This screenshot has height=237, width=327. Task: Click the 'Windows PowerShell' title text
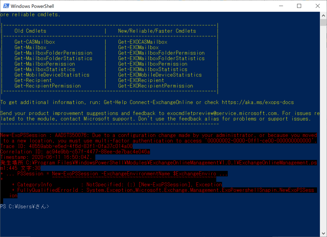coord(32,6)
